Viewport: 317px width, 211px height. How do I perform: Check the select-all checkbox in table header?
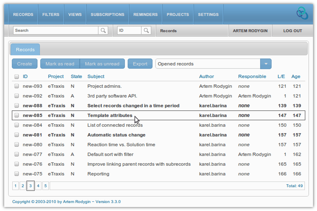pyautogui.click(x=17, y=76)
